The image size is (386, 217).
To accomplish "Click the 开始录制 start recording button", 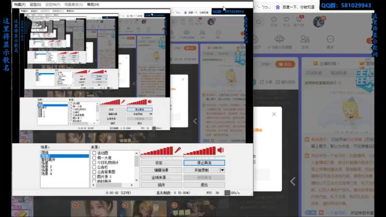I will click(x=202, y=170).
